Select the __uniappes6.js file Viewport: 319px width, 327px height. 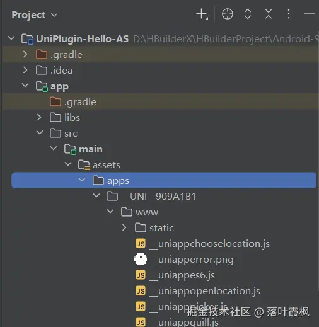(175, 275)
